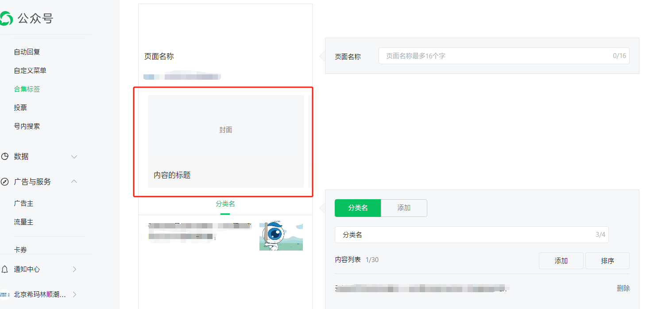Expand the 数据 menu chevron
650x309 pixels.
click(x=74, y=157)
